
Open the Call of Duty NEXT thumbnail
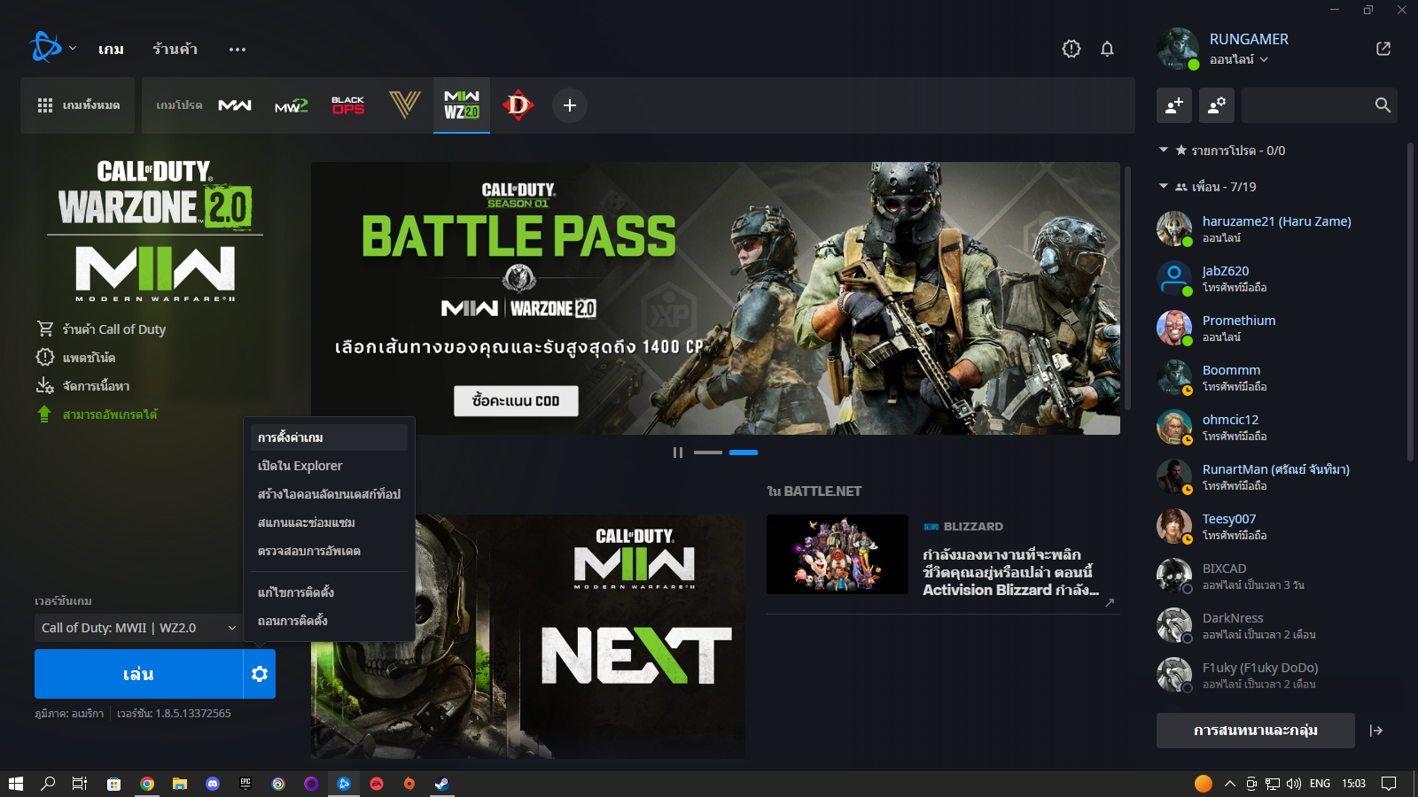coord(528,636)
